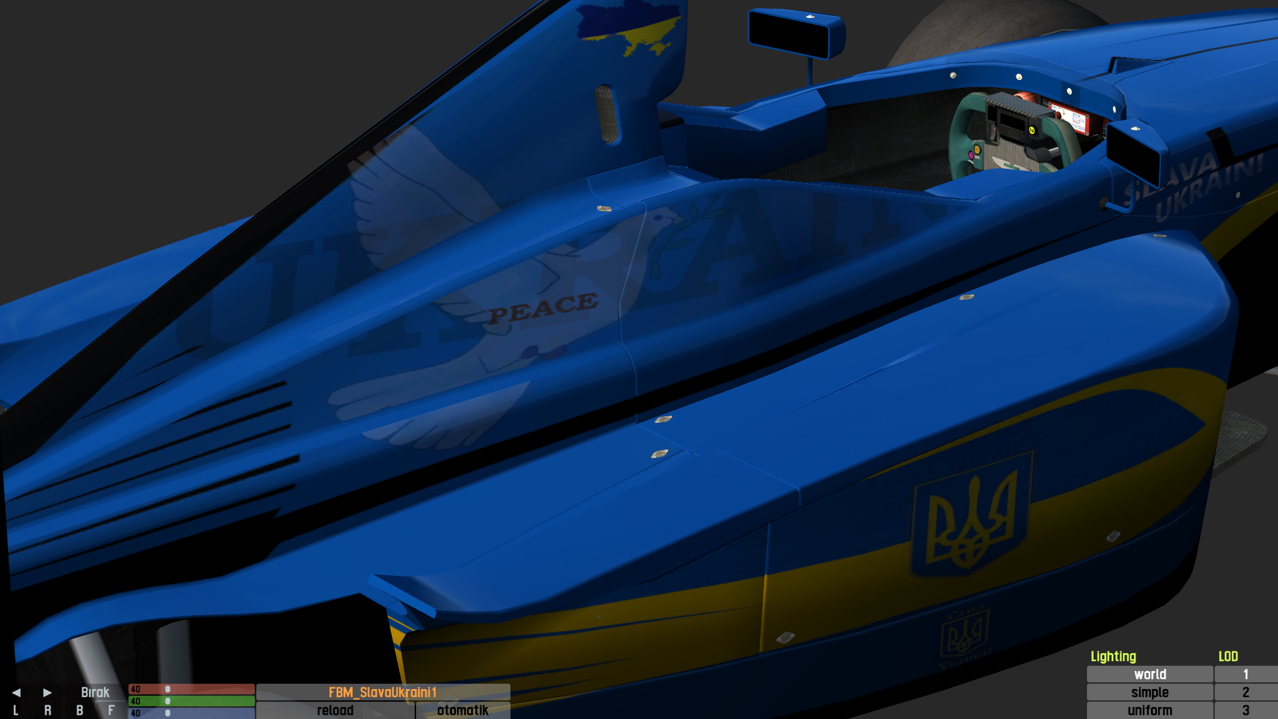Set lighting mode to simple
The width and height of the screenshot is (1278, 719).
(x=1150, y=692)
